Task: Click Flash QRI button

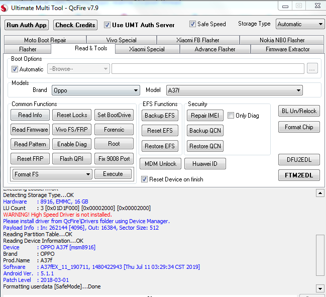Action: (72, 159)
